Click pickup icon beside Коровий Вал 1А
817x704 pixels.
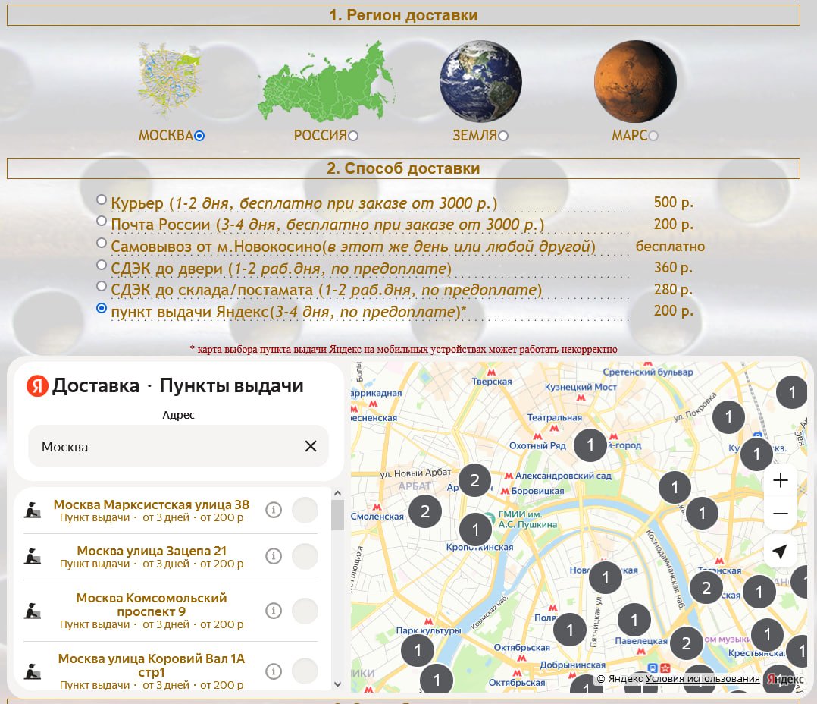click(33, 671)
